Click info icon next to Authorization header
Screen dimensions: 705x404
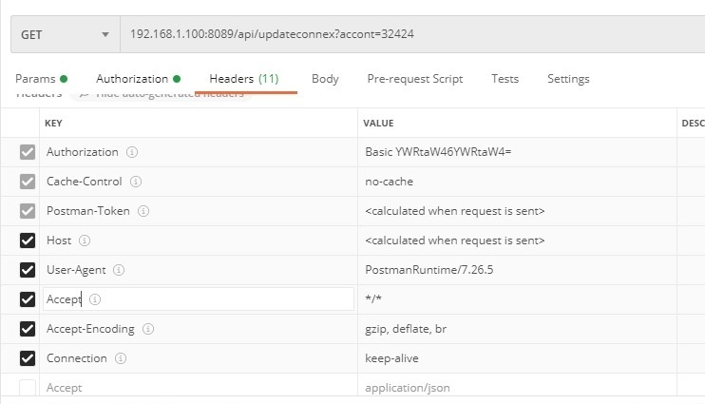click(132, 152)
